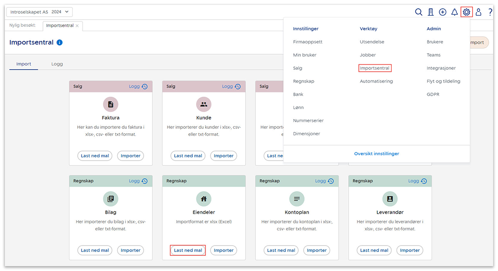Open the user profile icon
Screen dimensions: 498x271
click(x=478, y=12)
